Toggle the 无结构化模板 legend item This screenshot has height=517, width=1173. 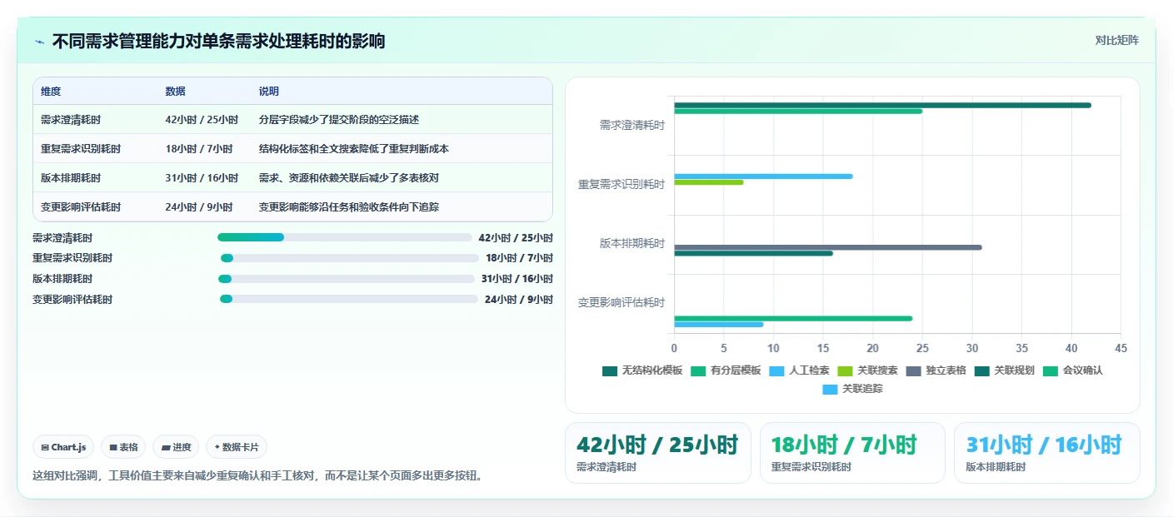point(642,370)
